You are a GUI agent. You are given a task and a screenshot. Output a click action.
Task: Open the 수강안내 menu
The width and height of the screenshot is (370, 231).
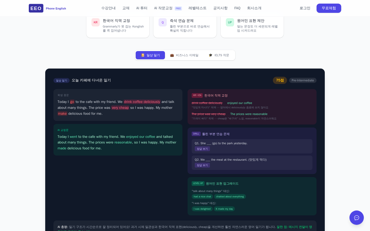click(x=108, y=8)
